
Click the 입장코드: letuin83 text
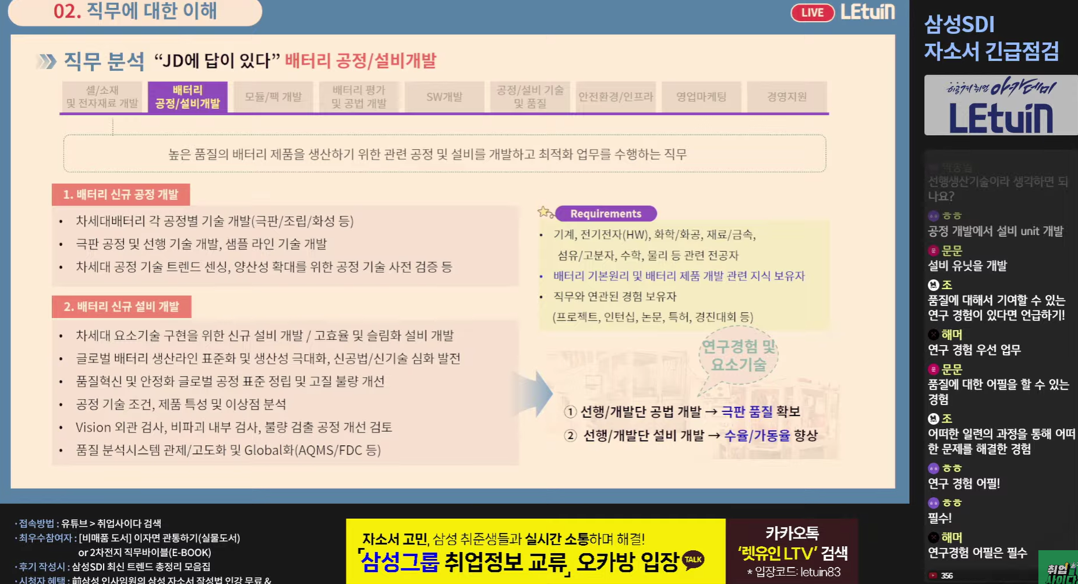click(793, 572)
